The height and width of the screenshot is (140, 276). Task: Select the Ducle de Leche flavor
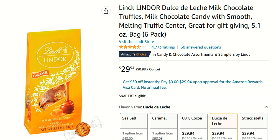(224, 127)
